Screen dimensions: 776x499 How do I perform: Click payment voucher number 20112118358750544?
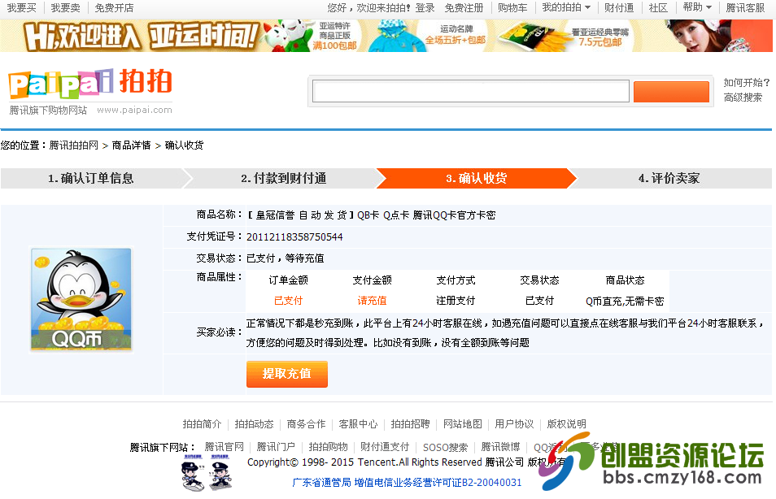(x=294, y=236)
